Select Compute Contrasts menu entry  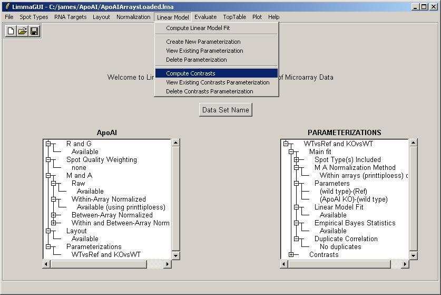(x=190, y=73)
